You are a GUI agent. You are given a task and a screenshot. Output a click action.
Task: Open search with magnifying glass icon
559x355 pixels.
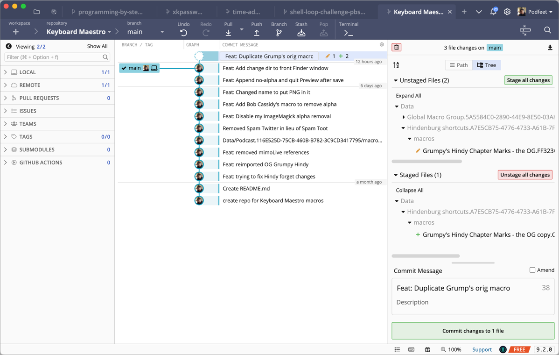547,30
